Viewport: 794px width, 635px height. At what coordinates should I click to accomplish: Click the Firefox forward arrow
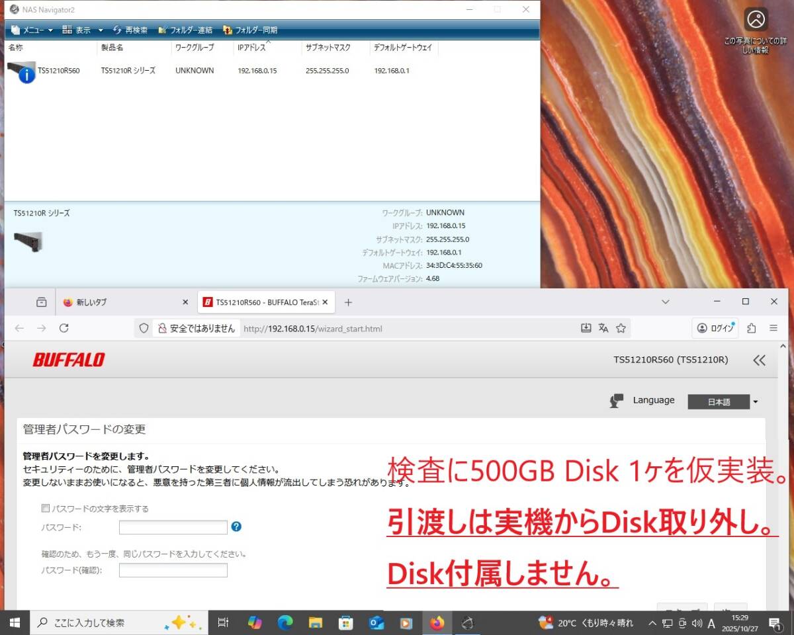coord(42,328)
